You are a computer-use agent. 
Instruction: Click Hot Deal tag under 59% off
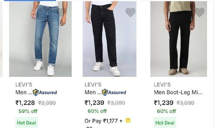[26, 123]
